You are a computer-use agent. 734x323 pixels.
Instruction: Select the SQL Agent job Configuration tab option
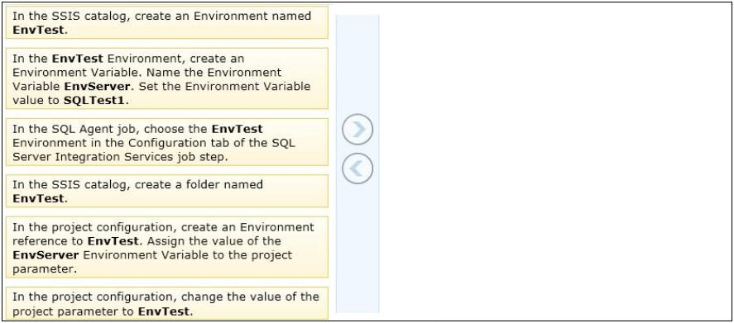click(x=166, y=142)
